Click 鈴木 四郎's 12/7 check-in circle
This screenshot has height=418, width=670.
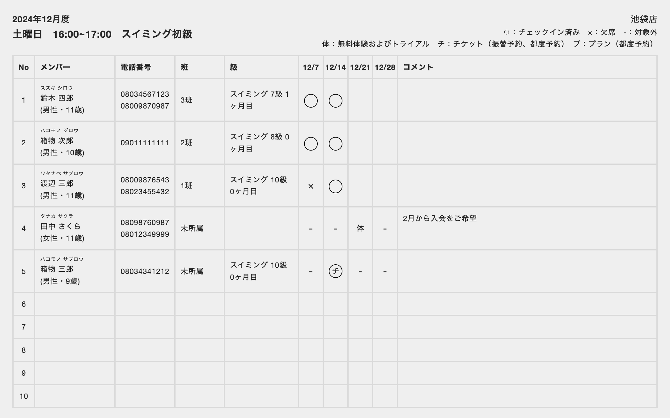coord(311,101)
